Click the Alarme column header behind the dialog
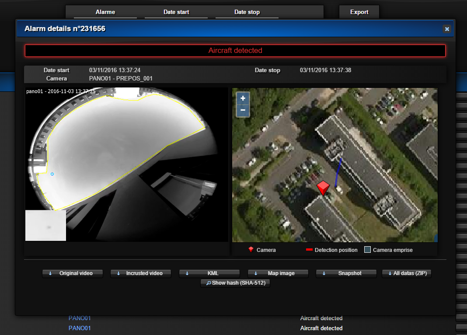 click(x=105, y=12)
